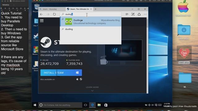Click the LEARN MORE link

point(92,87)
